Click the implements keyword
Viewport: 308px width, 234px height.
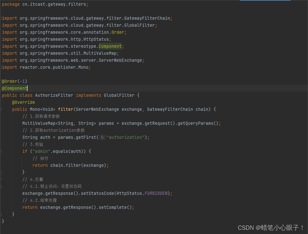pos(89,96)
